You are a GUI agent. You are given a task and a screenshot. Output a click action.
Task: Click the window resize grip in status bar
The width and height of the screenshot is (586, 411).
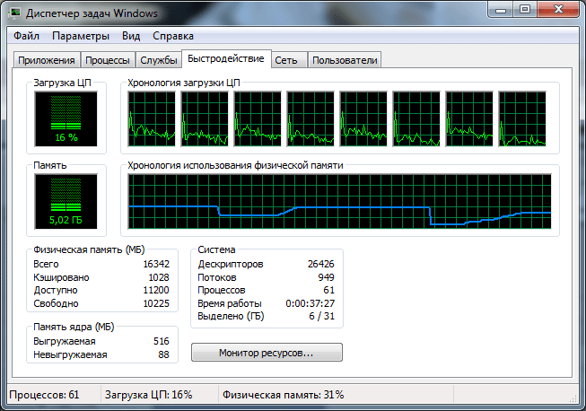[x=573, y=398]
